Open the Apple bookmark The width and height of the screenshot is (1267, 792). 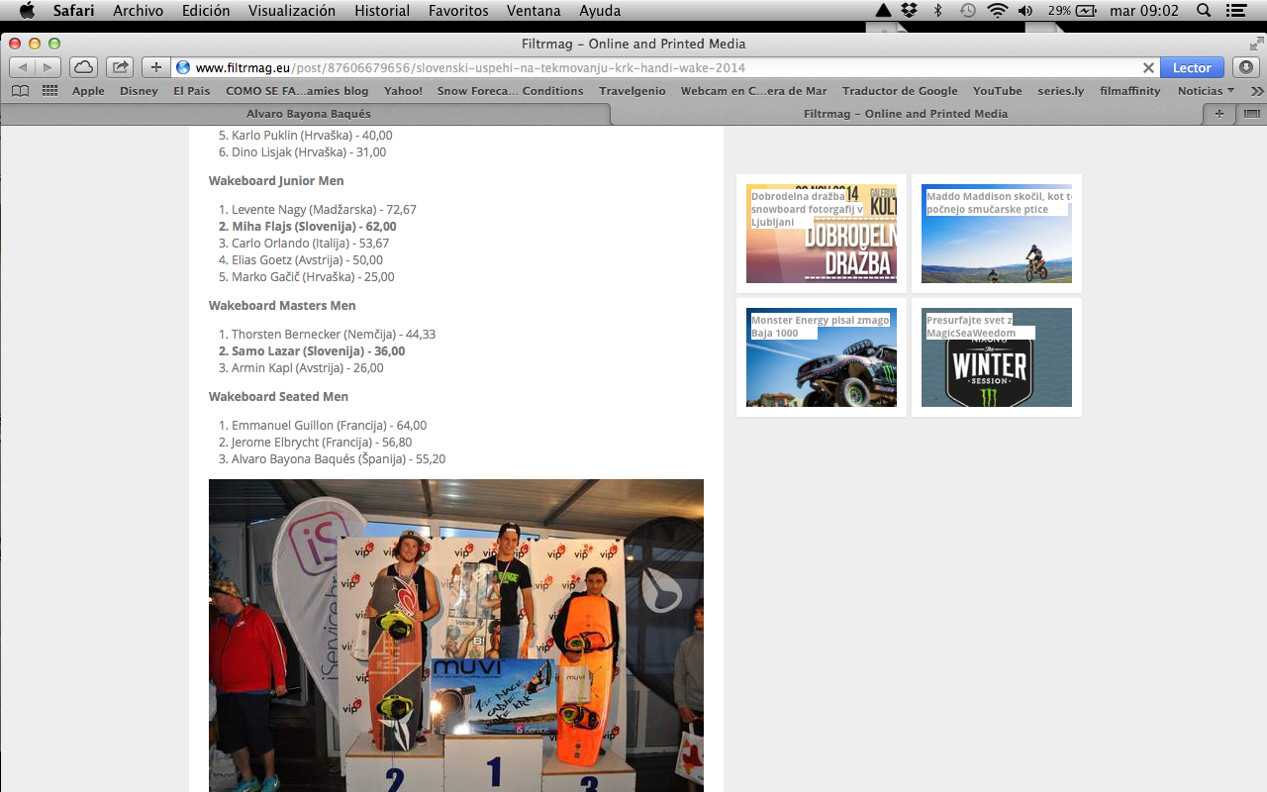click(88, 90)
